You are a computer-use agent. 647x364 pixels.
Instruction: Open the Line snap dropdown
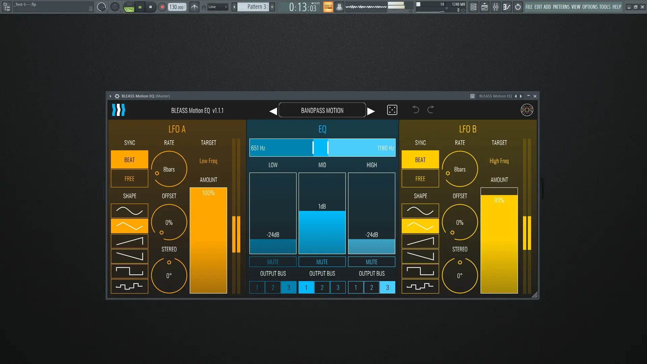[x=217, y=6]
